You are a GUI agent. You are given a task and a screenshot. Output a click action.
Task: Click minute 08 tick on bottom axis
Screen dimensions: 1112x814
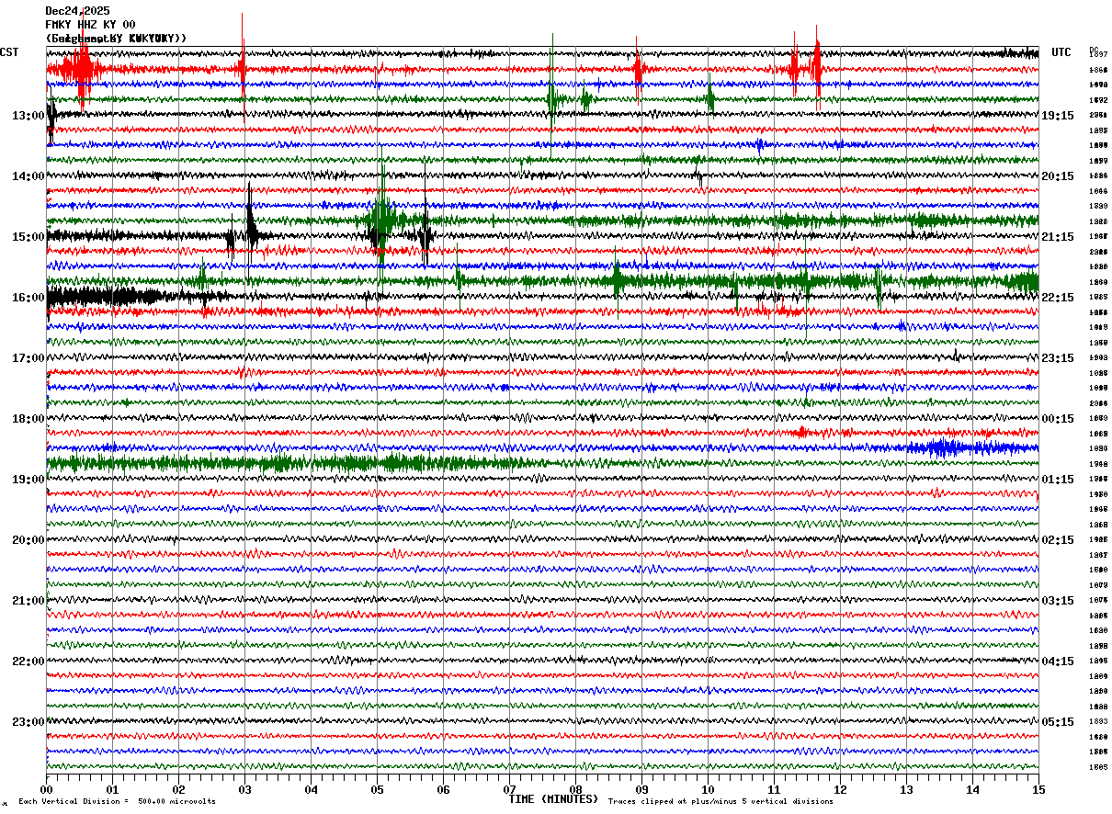click(x=575, y=789)
